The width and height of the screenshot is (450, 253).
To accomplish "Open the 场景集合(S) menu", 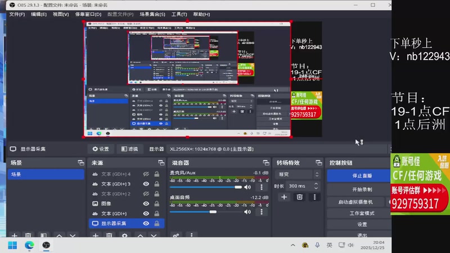I will click(152, 14).
